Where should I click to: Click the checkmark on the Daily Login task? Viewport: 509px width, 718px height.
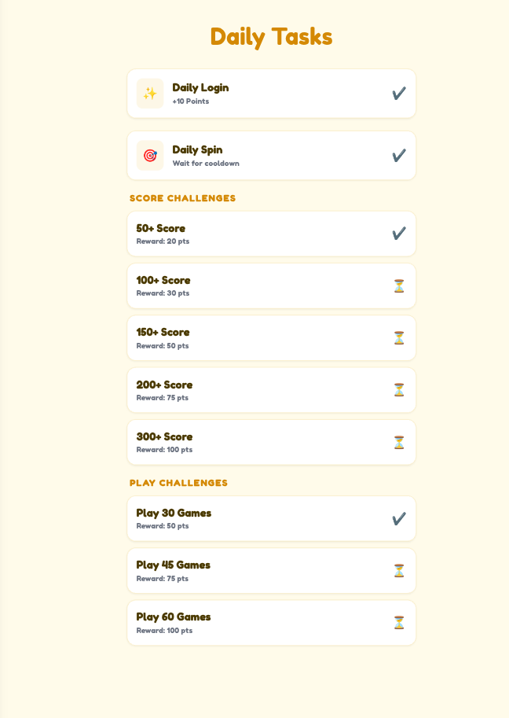(399, 94)
